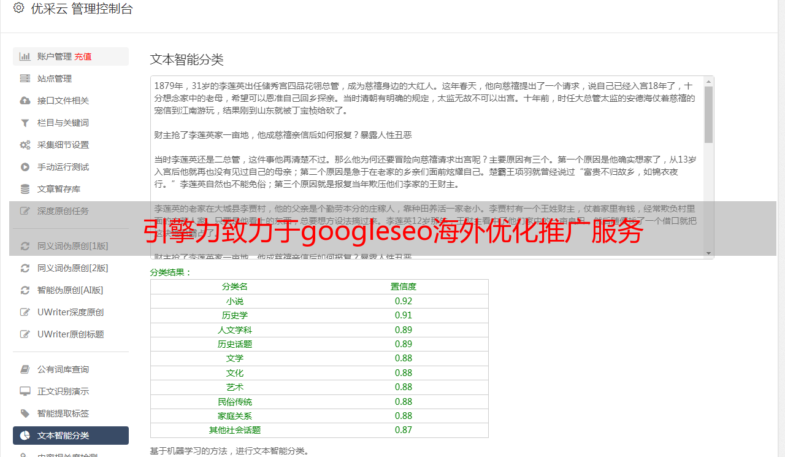Click the 0.91 confidence value

[404, 315]
